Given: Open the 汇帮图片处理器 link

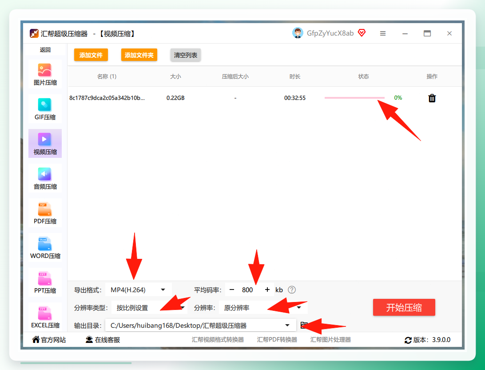Looking at the screenshot, I should [330, 340].
